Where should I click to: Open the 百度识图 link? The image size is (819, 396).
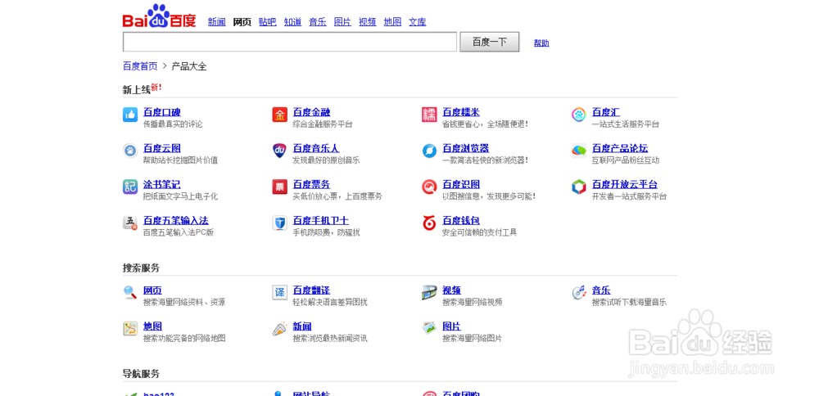[460, 184]
